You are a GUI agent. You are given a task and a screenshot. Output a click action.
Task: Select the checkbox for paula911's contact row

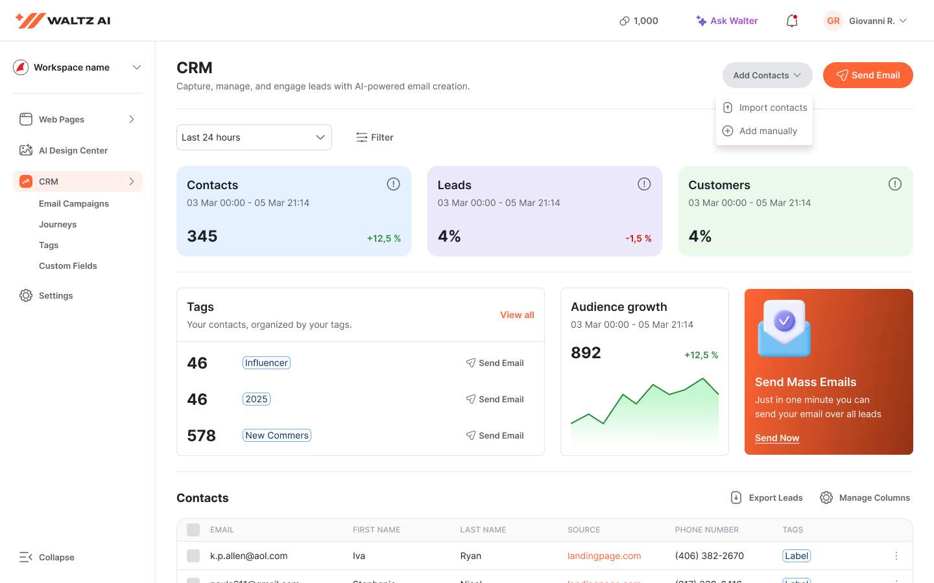[193, 581]
